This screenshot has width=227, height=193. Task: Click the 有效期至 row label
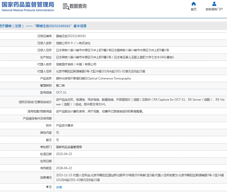(46, 168)
